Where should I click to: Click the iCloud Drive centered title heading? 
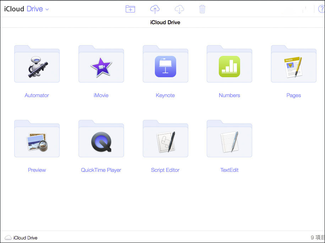click(165, 22)
